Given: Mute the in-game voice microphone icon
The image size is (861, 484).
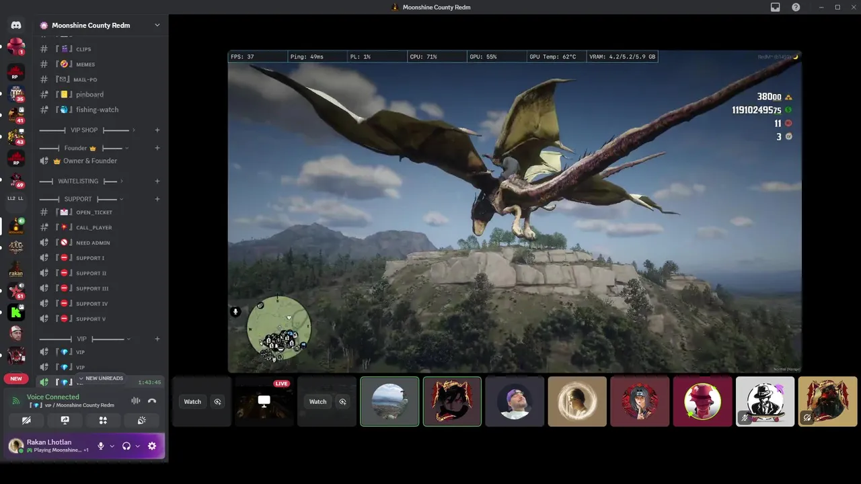Looking at the screenshot, I should tap(235, 312).
